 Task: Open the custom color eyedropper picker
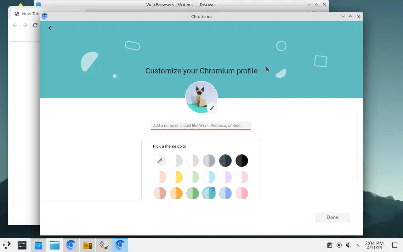[160, 161]
